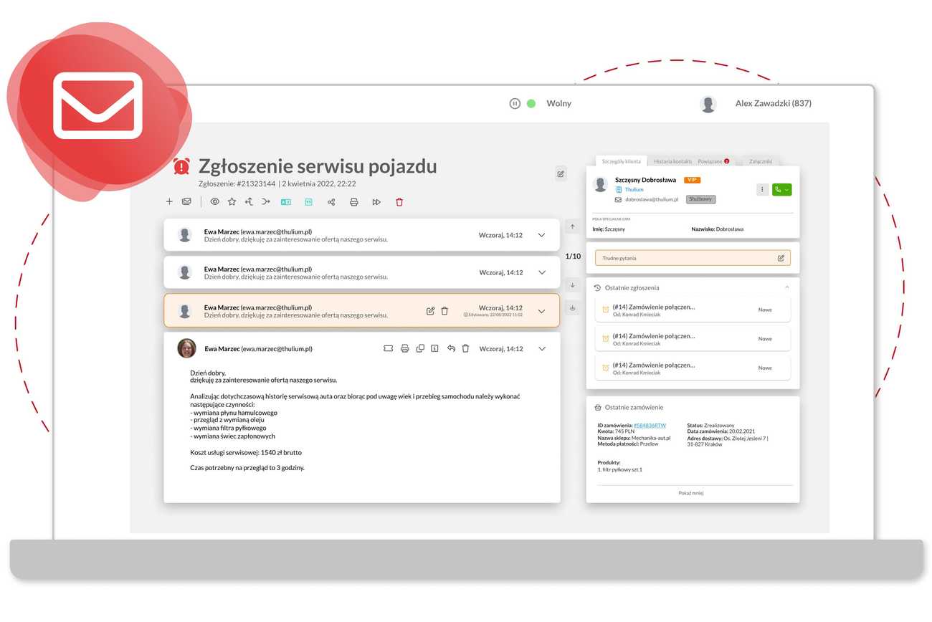The height and width of the screenshot is (622, 932).
Task: Click the share icon in ticket toolbar
Action: [x=331, y=202]
